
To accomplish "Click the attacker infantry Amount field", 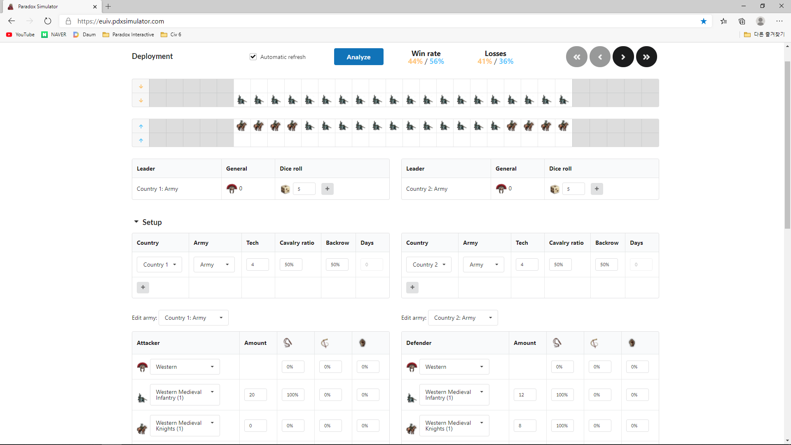I will coord(255,395).
